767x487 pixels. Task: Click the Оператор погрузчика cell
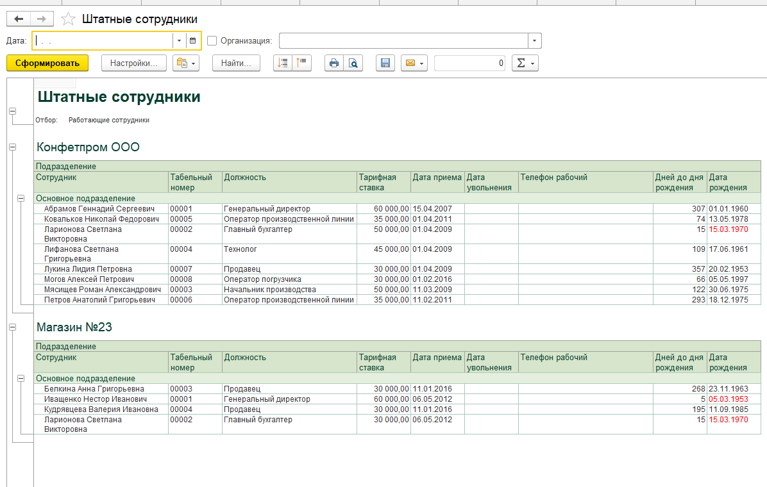[290, 279]
